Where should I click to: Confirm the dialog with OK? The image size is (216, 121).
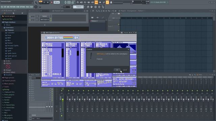tap(117, 70)
